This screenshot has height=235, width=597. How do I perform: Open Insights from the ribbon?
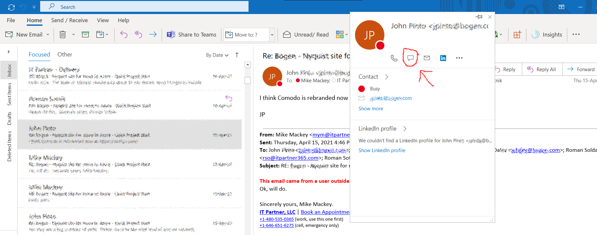[547, 35]
